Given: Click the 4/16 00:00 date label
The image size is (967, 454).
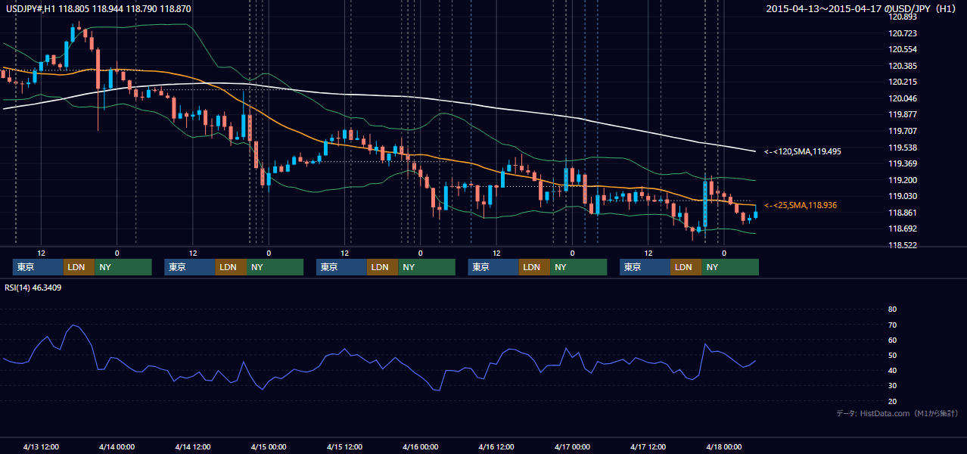Looking at the screenshot, I should tap(420, 446).
